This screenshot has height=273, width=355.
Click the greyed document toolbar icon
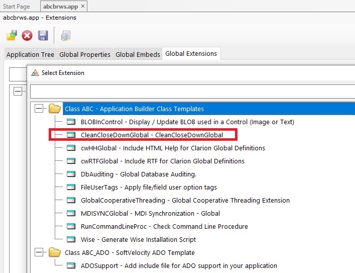[66, 36]
